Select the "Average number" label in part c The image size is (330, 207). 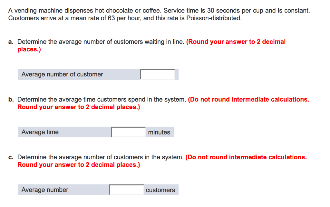[45, 190]
